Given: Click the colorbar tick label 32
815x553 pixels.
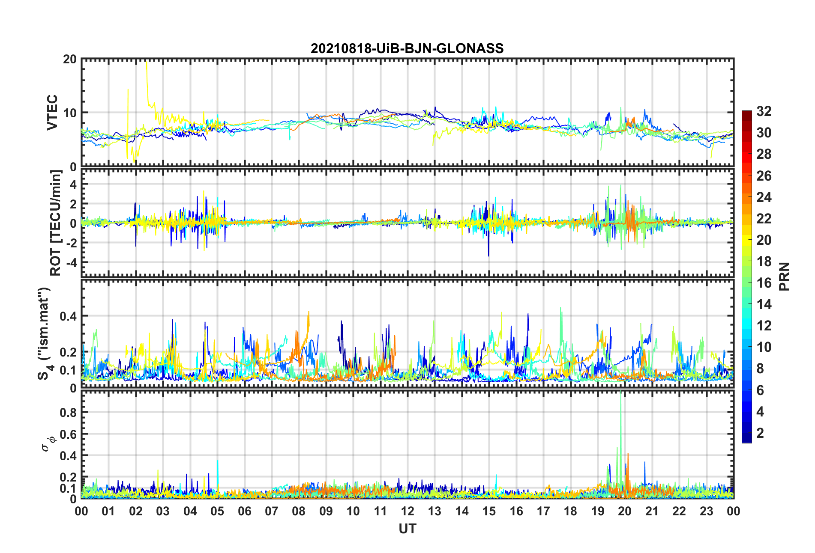Looking at the screenshot, I should click(x=764, y=111).
